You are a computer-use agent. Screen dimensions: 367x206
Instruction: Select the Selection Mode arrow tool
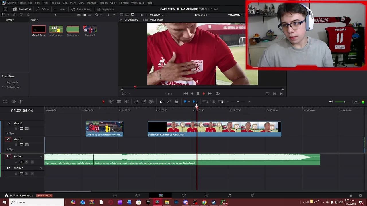pyautogui.click(x=104, y=102)
